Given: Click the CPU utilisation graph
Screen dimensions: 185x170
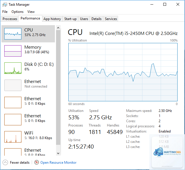Looking at the screenshot, I should (123, 72).
